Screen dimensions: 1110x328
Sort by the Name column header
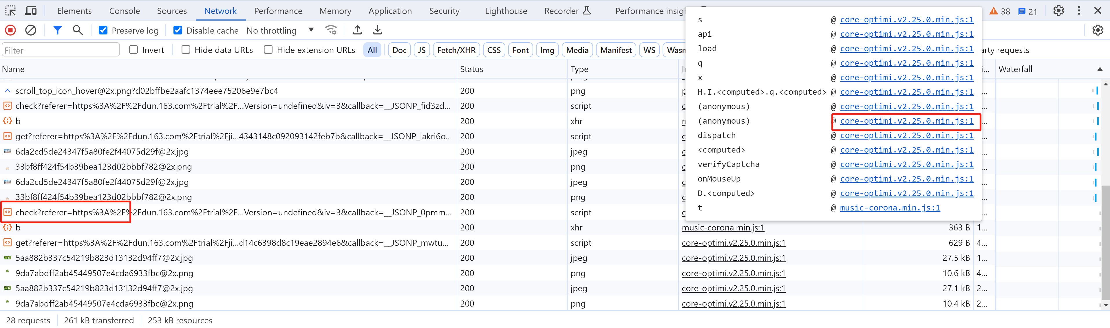[x=228, y=69]
